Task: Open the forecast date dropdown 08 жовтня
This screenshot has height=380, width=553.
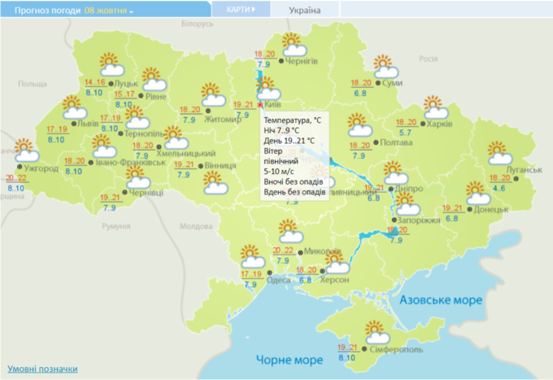Action: [x=109, y=11]
